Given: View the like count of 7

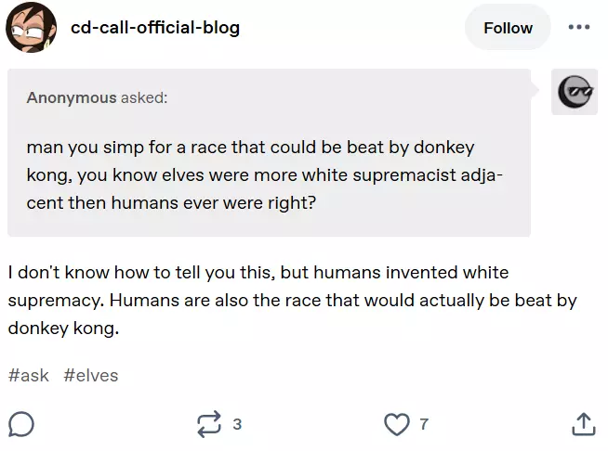Looking at the screenshot, I should [424, 424].
